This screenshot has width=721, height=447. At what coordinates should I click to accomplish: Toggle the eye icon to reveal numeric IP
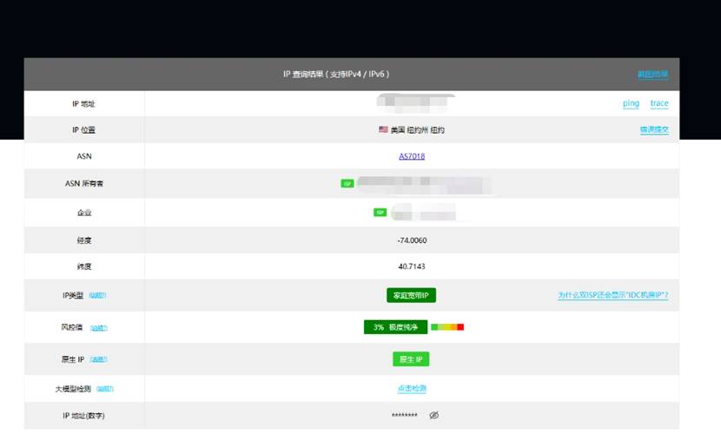click(x=434, y=416)
